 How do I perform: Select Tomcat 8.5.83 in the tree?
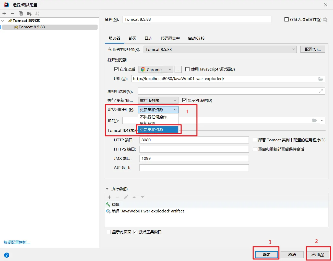50,27
